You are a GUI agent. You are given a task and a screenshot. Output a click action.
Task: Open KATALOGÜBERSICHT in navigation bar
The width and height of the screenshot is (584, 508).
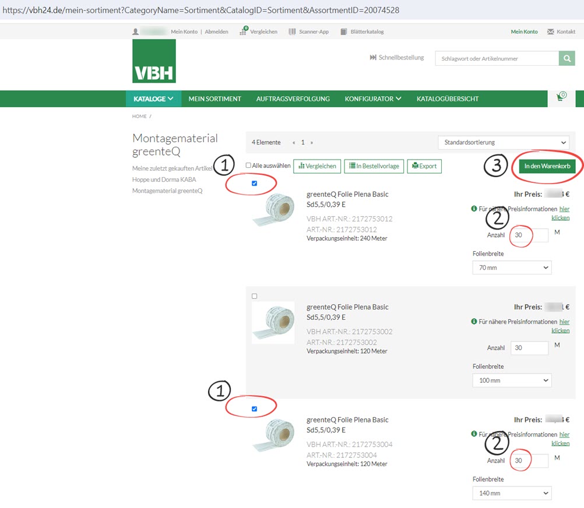coord(447,98)
